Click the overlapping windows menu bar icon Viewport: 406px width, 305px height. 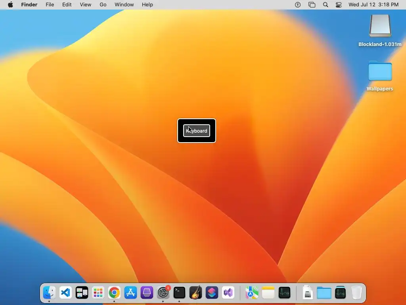[x=312, y=5]
